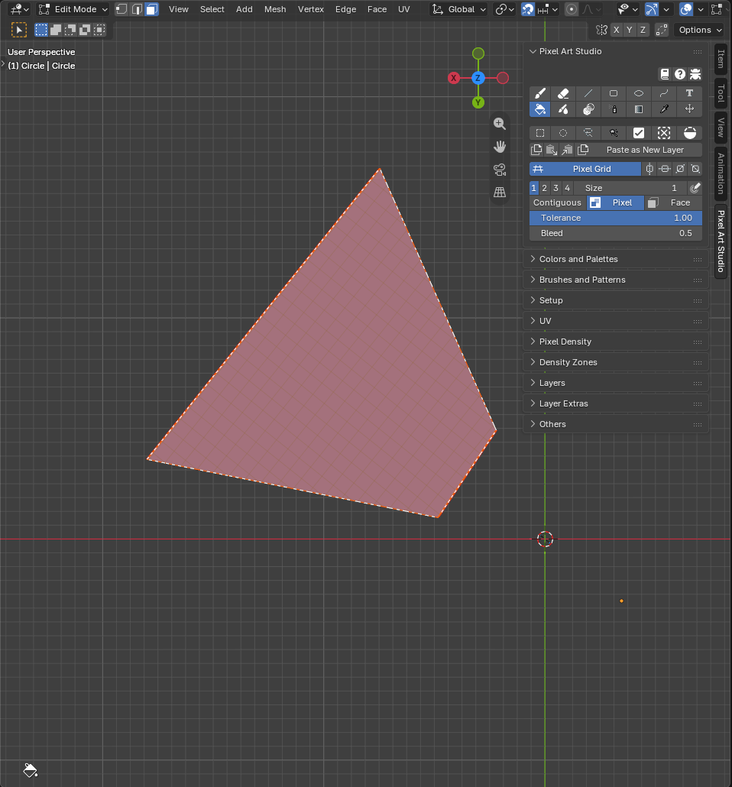
Task: Open the Edit Mode dropdown
Action: pos(73,9)
